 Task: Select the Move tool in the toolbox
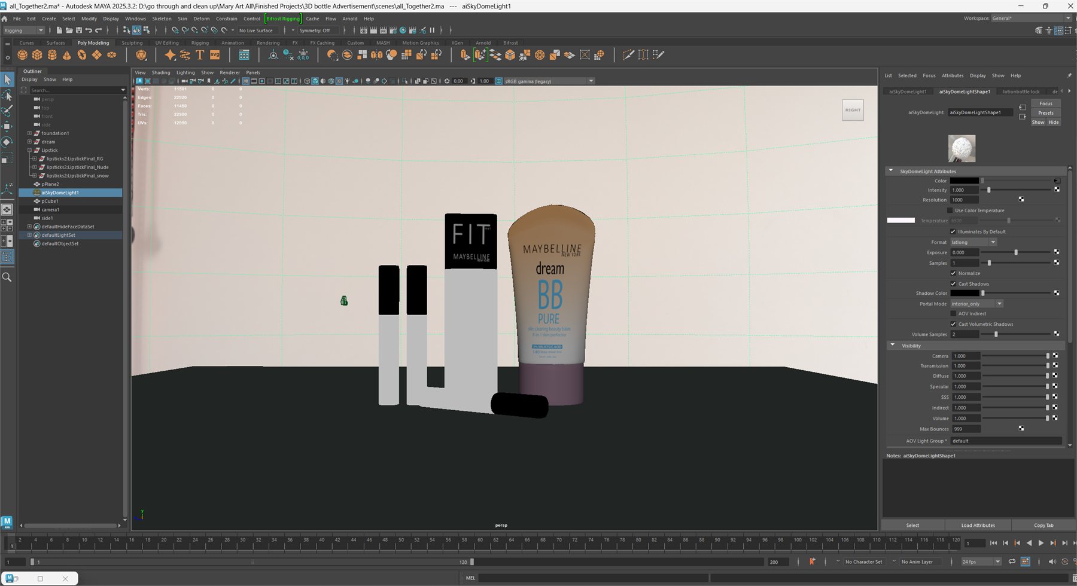pyautogui.click(x=7, y=127)
